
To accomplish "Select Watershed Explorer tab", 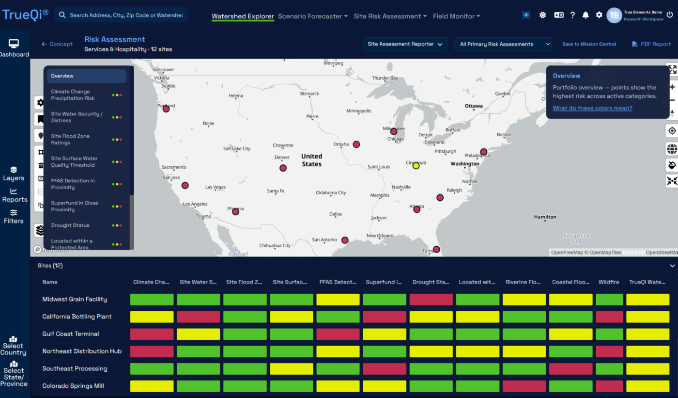I will click(x=243, y=16).
